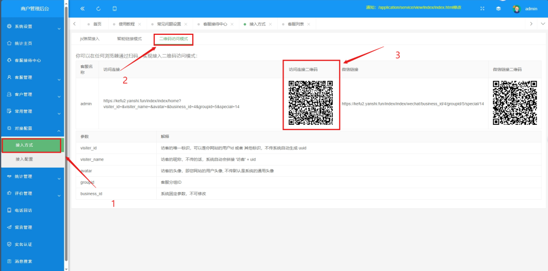
Task: Expand the 常用管理 submenu arrow
Action: (x=59, y=114)
